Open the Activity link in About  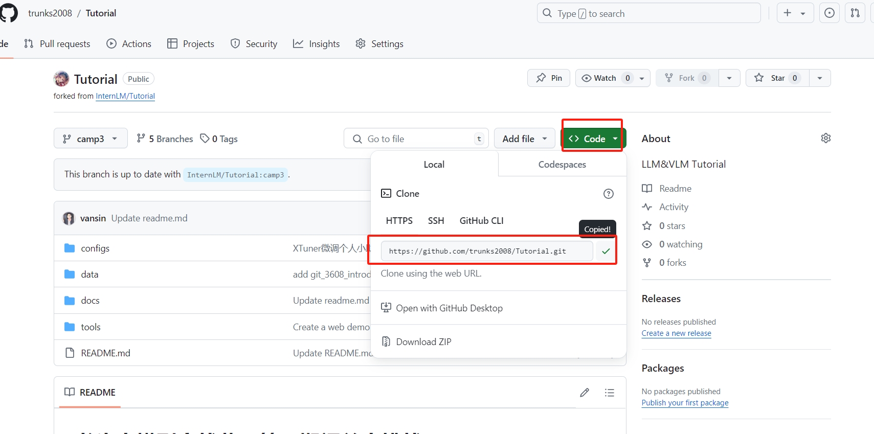(665, 207)
